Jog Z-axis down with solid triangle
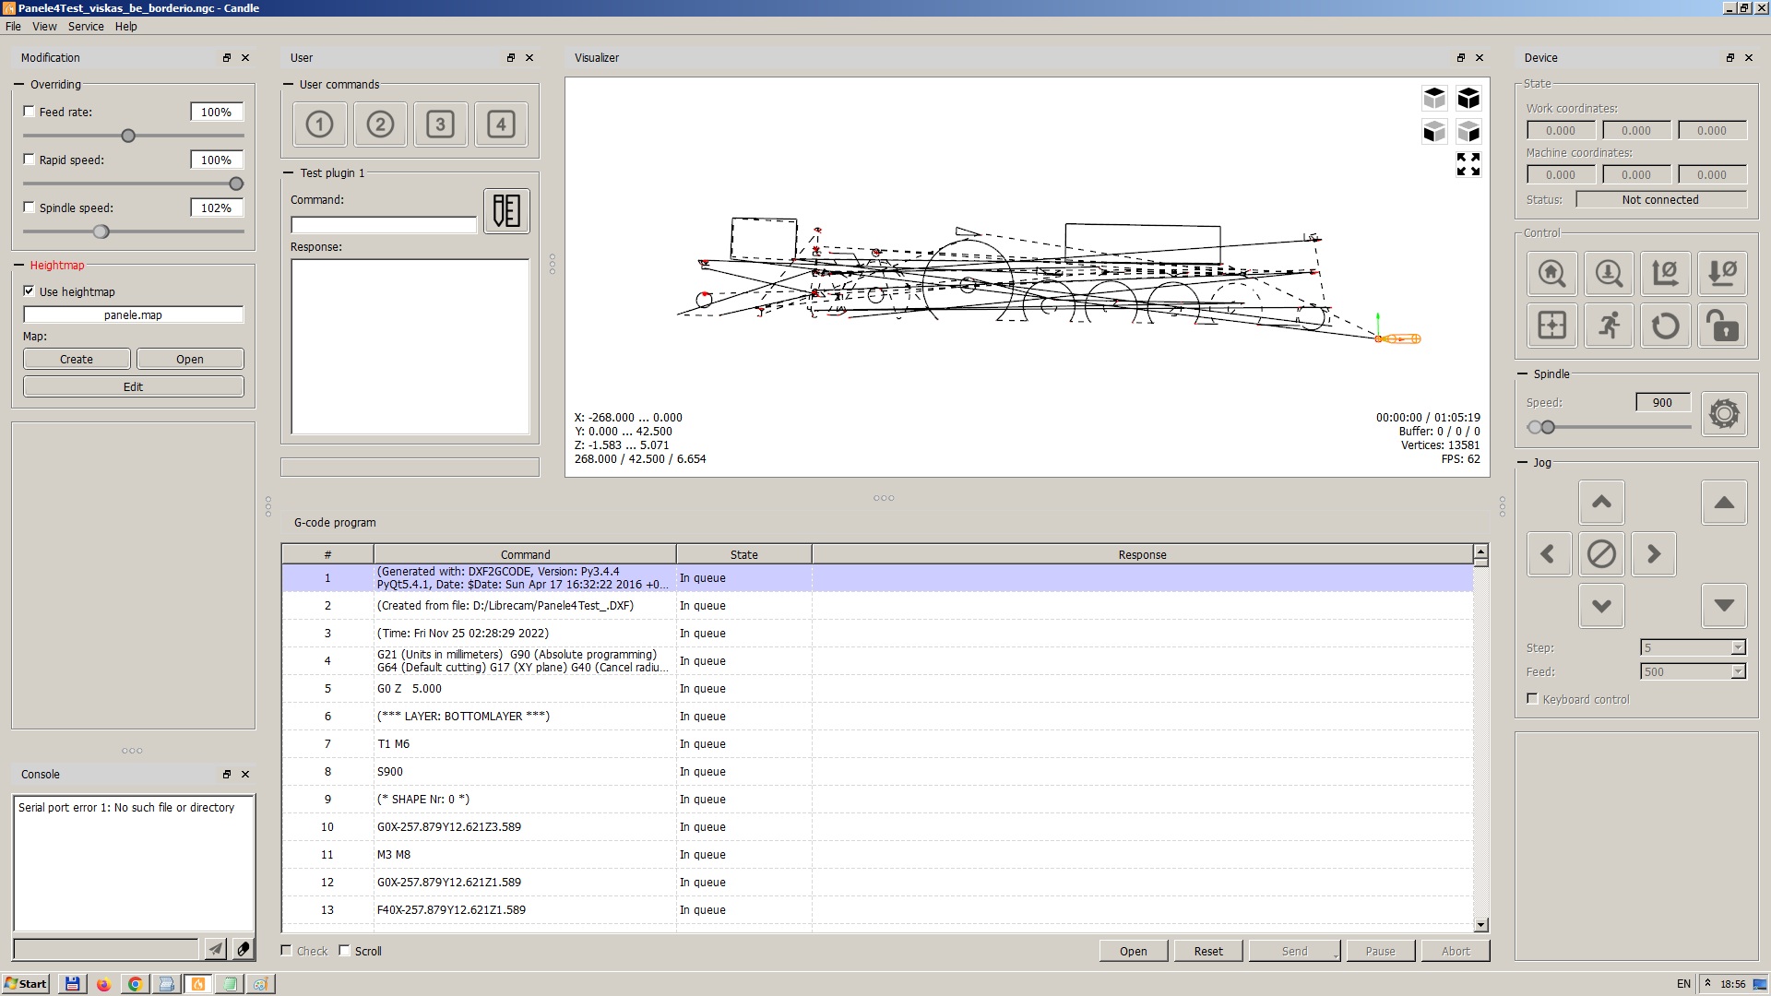The image size is (1771, 996). [x=1724, y=606]
